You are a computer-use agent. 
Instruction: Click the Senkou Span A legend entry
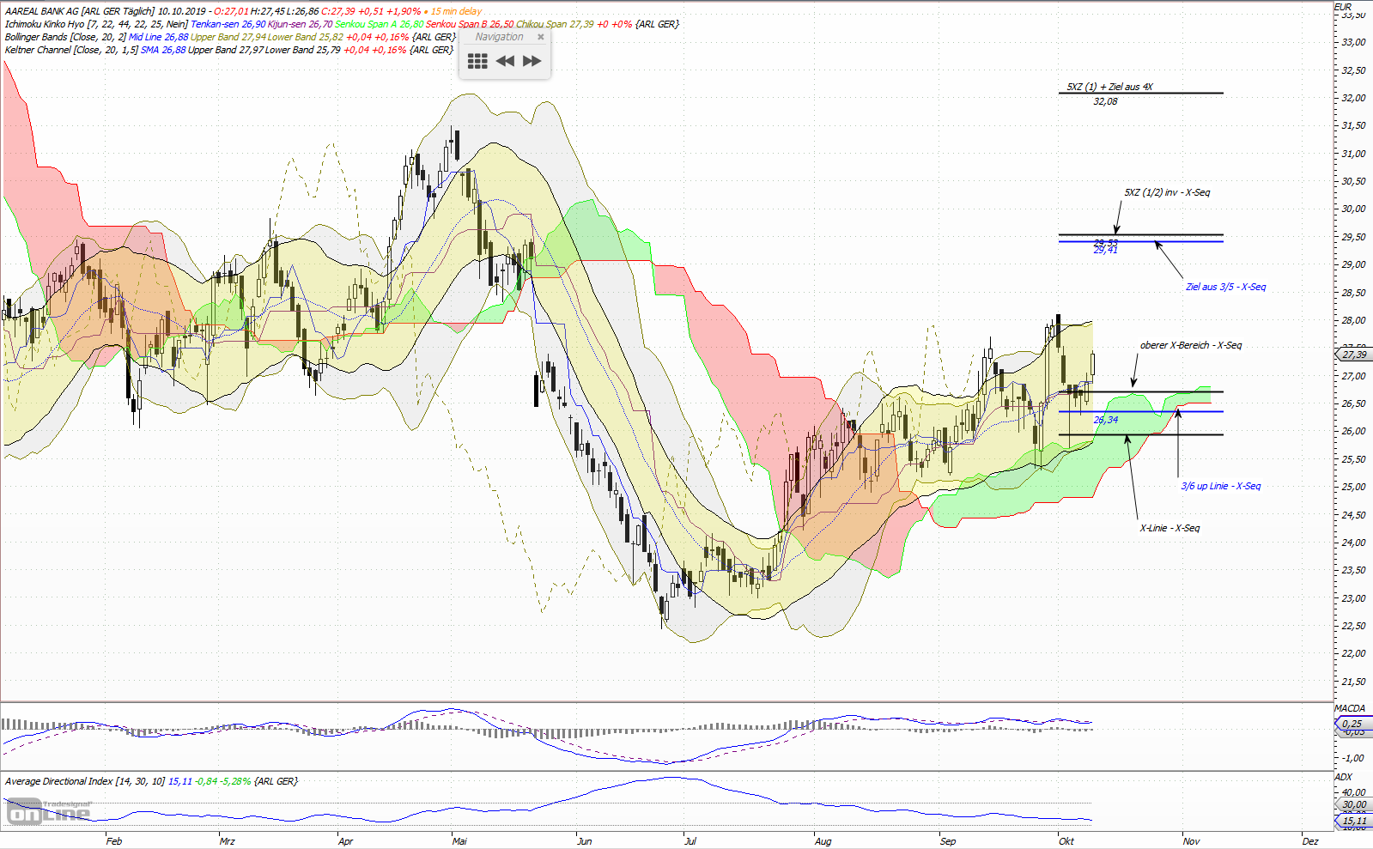pyautogui.click(x=380, y=24)
